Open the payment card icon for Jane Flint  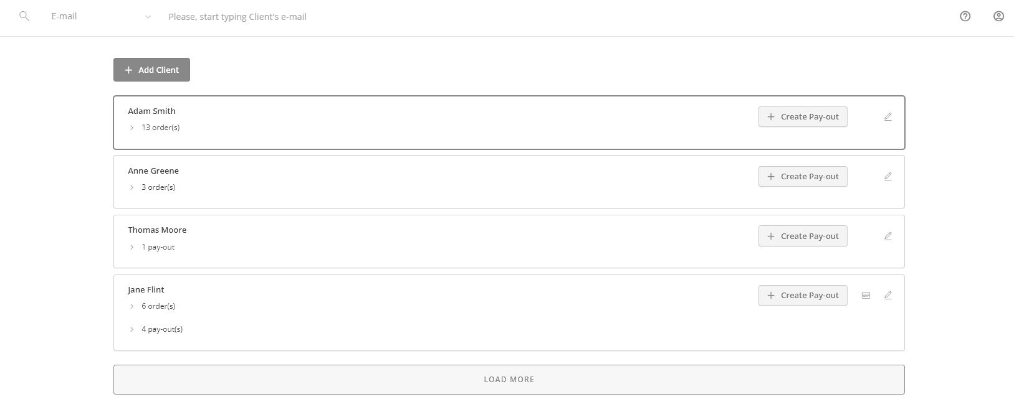pyautogui.click(x=866, y=295)
